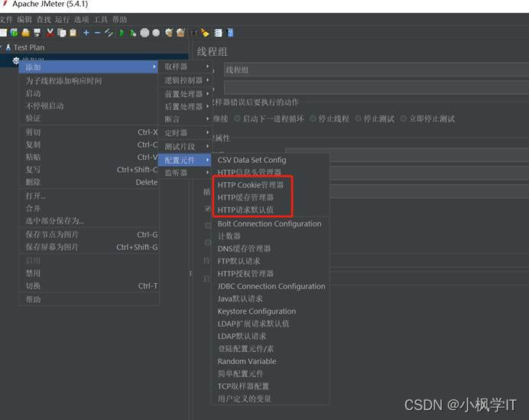Select 剪切 Ctrl-X context menu item

(x=89, y=132)
